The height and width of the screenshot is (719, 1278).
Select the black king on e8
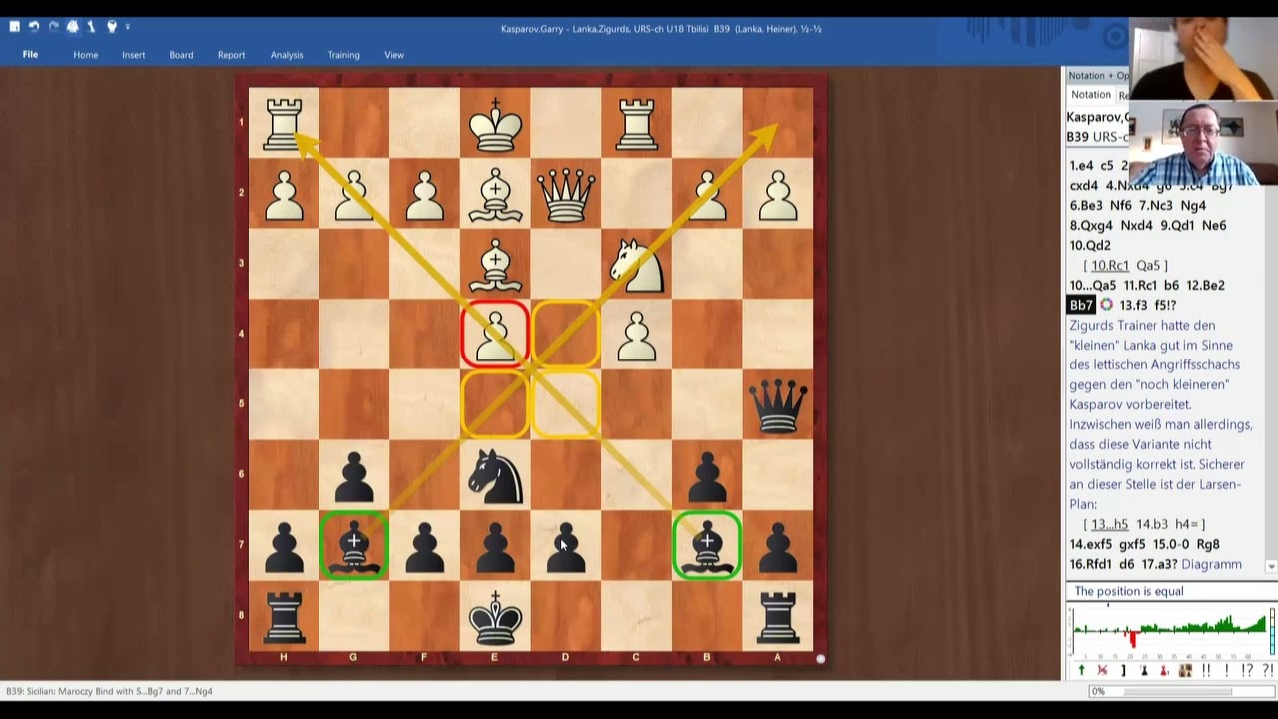coord(495,616)
